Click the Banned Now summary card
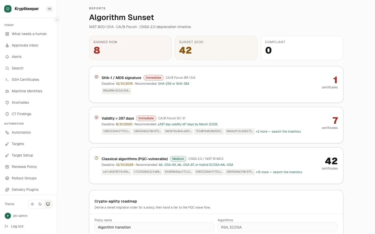This screenshot has width=375, height=234. (x=130, y=48)
